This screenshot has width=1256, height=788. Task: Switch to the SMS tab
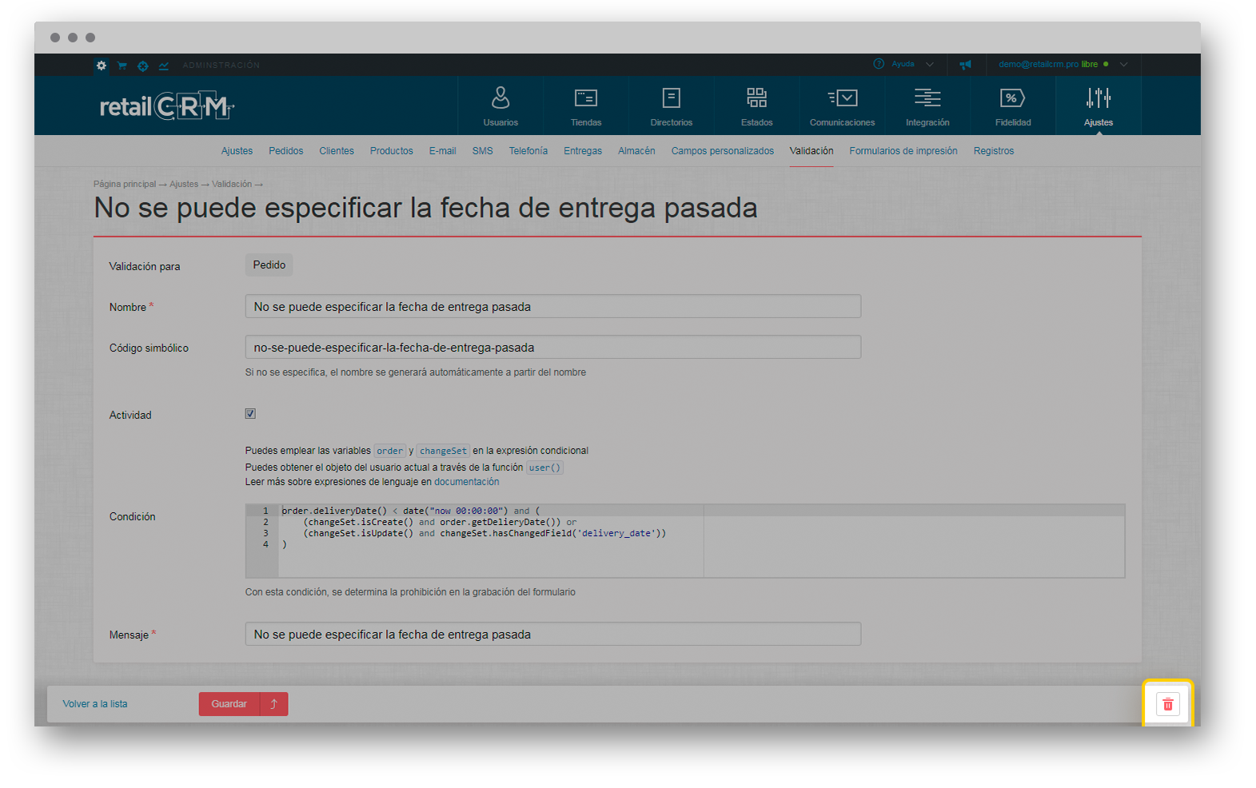pos(483,151)
